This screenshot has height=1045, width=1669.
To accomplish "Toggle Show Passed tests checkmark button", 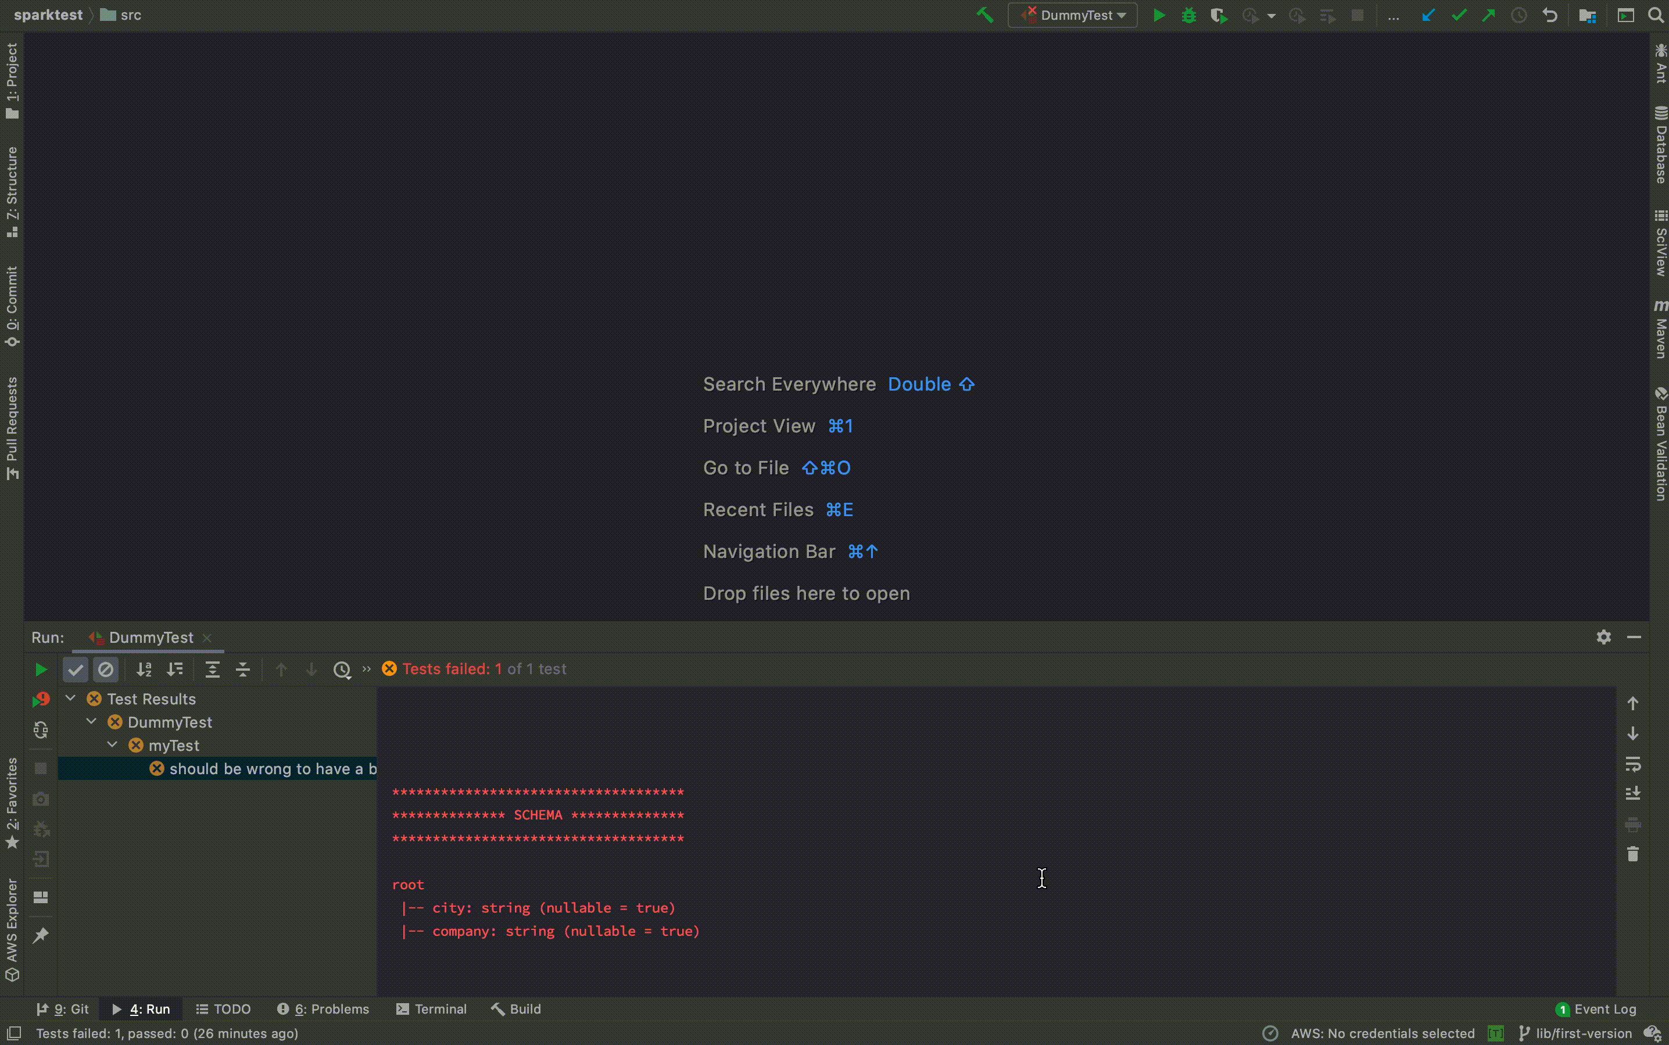I will (x=76, y=669).
